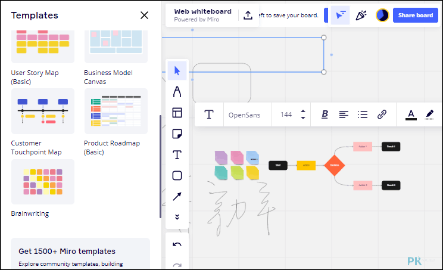Select the pink sticky note
This screenshot has width=443, height=270.
click(237, 157)
